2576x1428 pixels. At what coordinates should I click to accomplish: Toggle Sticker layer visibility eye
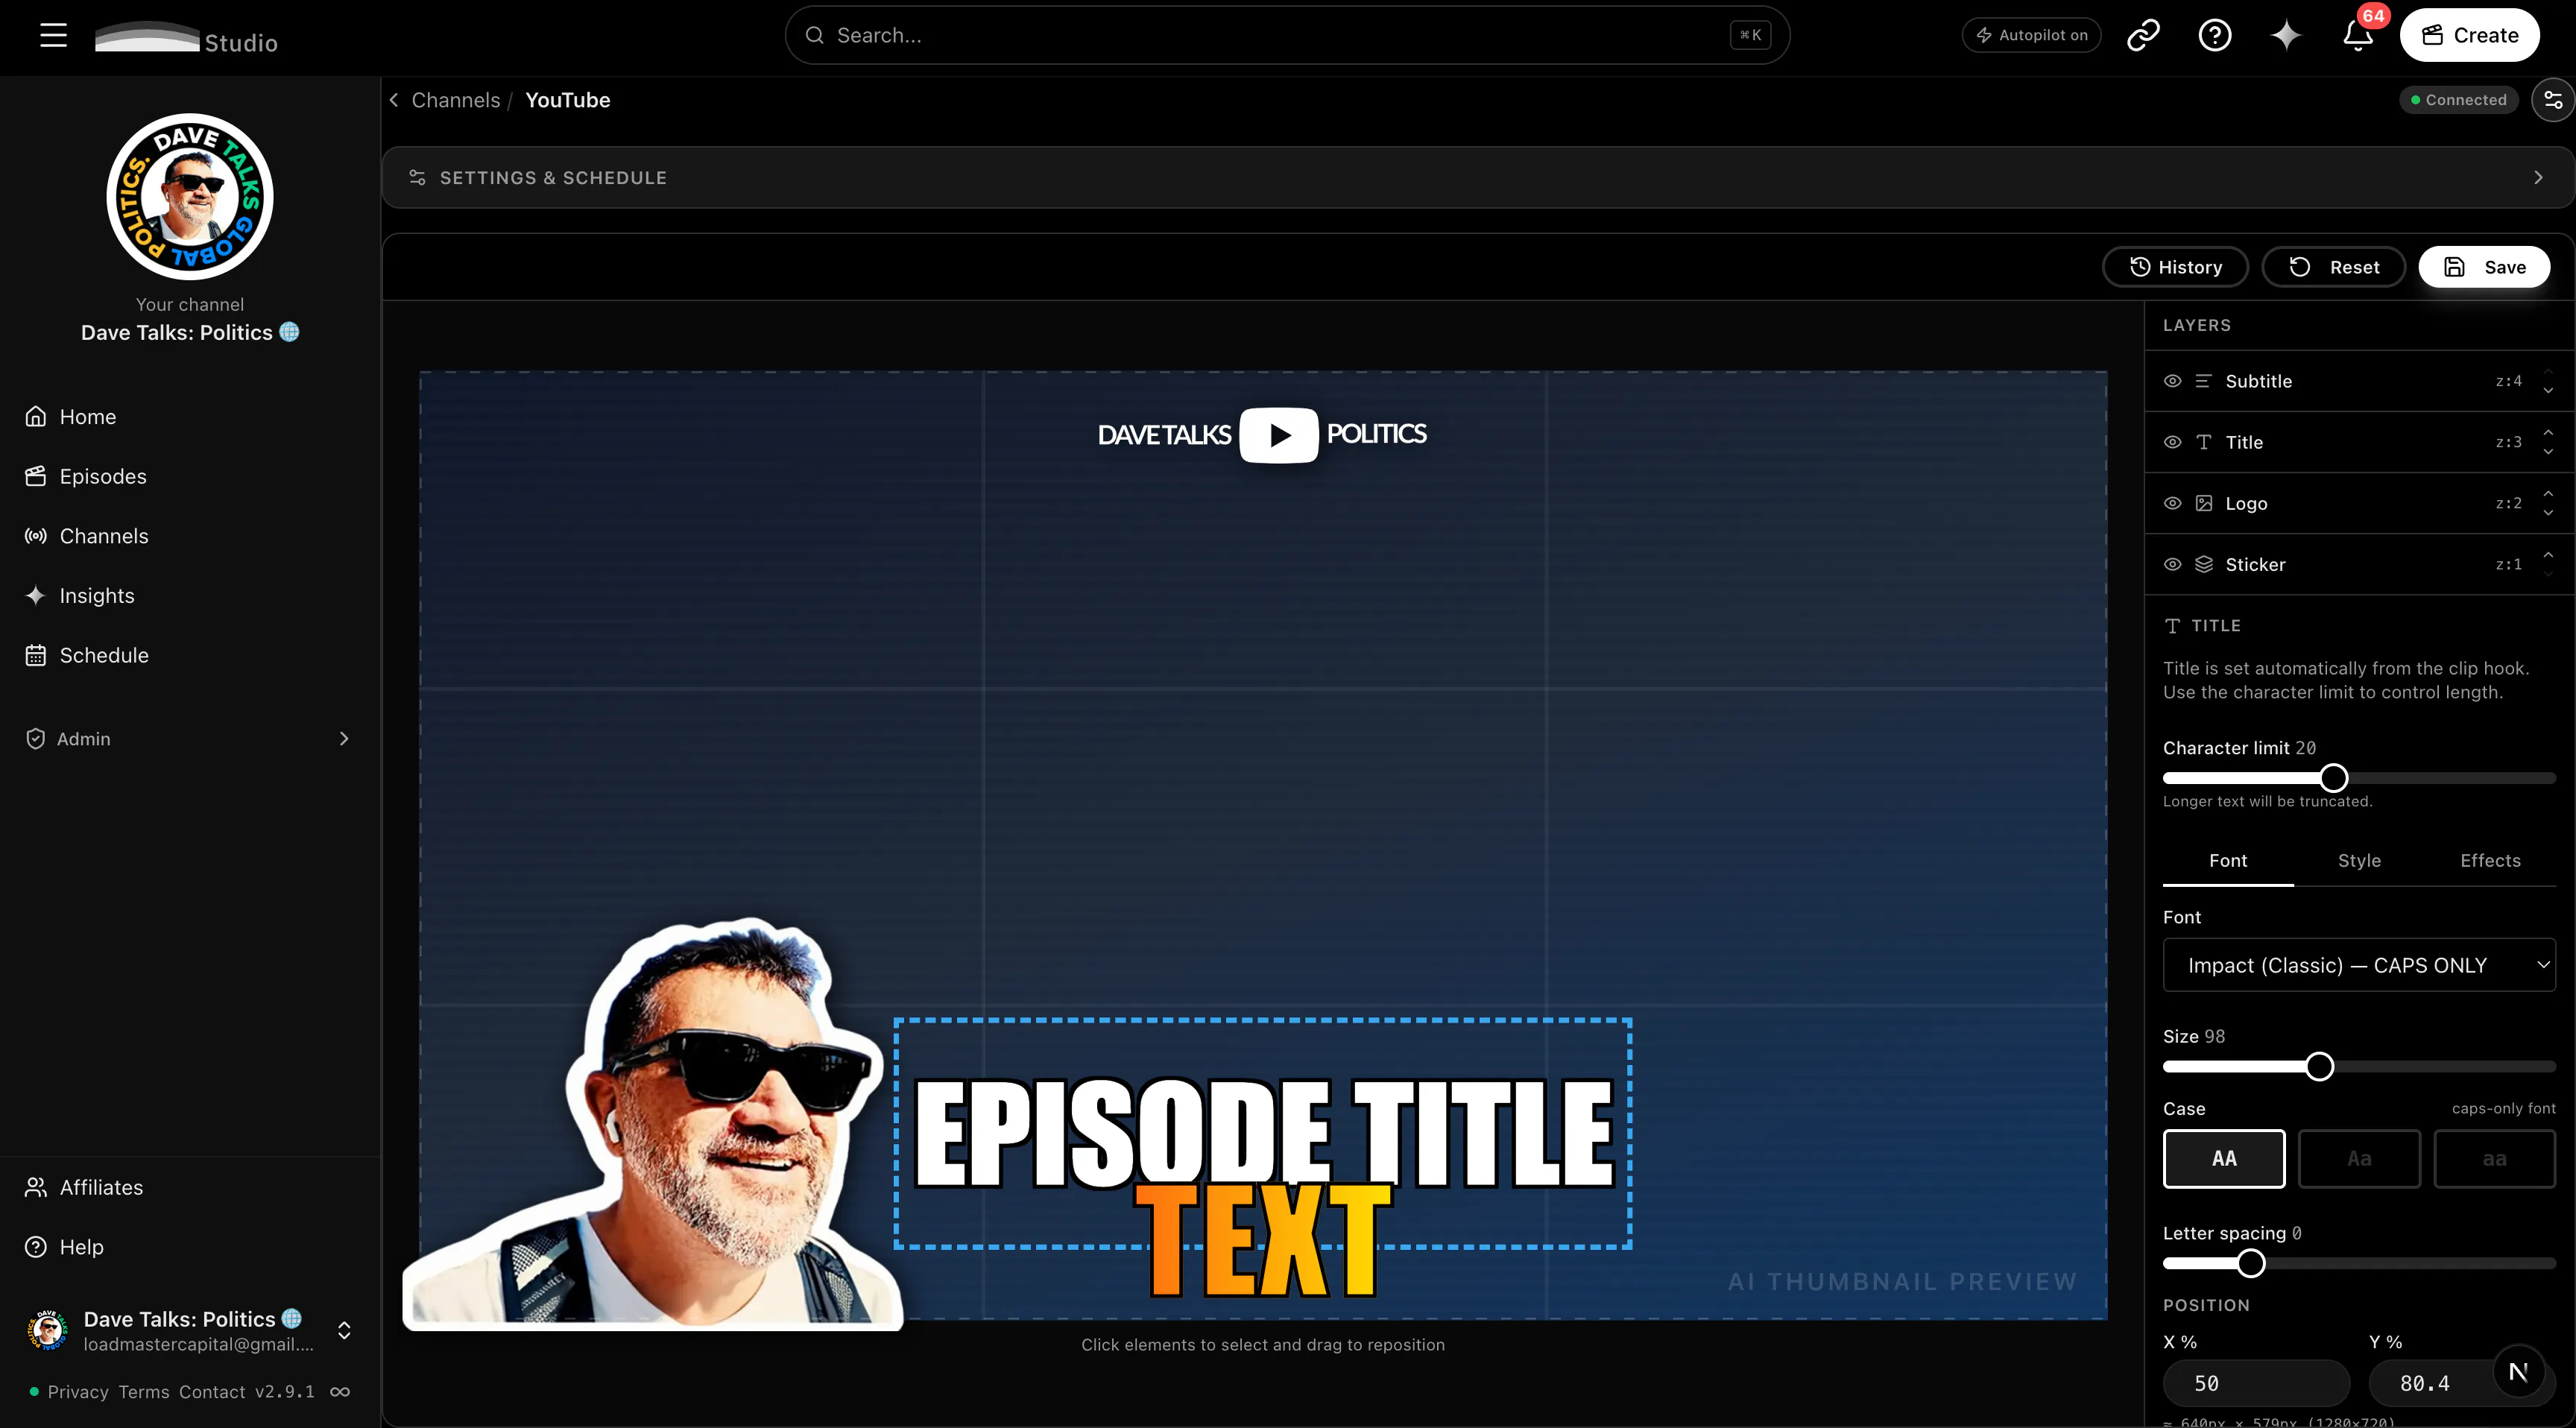[2172, 564]
